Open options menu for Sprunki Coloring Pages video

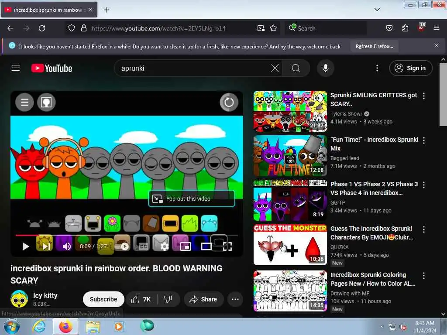click(x=424, y=276)
